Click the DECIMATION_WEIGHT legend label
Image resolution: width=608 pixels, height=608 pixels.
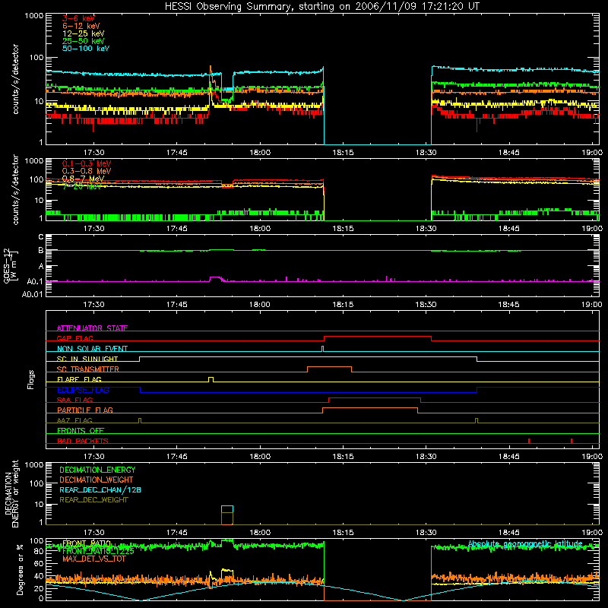97,480
